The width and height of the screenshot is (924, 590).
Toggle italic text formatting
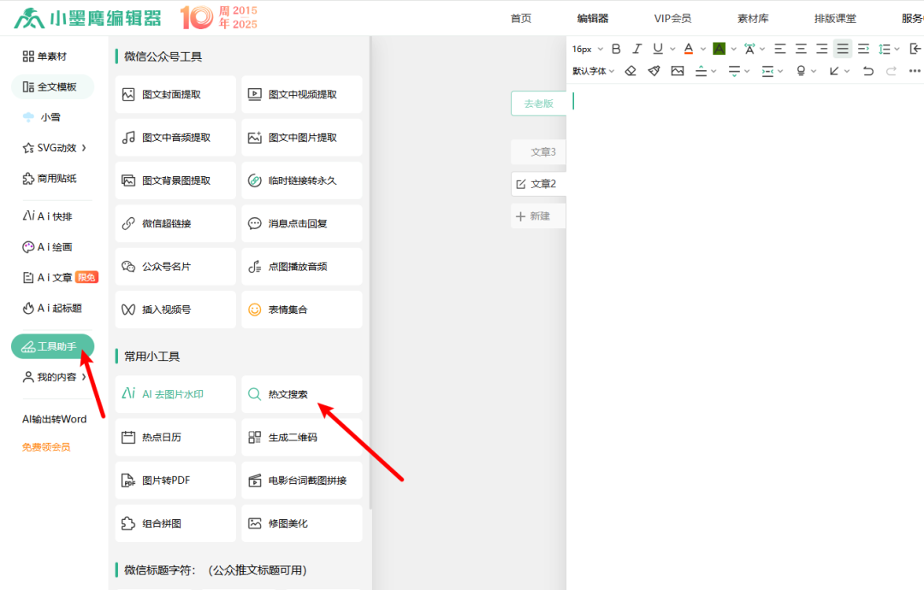(x=637, y=49)
